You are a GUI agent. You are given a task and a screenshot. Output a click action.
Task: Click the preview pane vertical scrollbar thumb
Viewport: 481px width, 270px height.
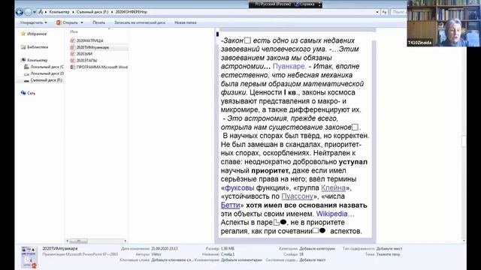[x=464, y=141]
